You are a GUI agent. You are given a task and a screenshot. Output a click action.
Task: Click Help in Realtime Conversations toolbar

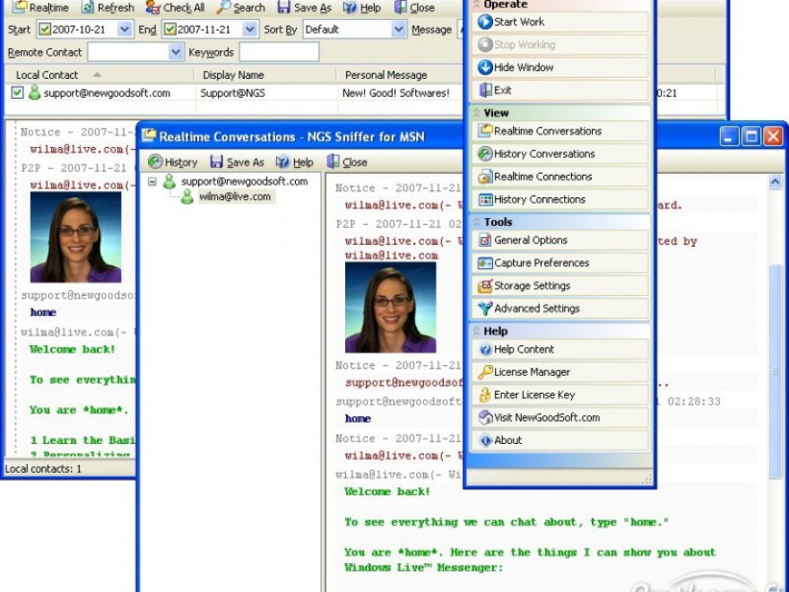point(294,162)
